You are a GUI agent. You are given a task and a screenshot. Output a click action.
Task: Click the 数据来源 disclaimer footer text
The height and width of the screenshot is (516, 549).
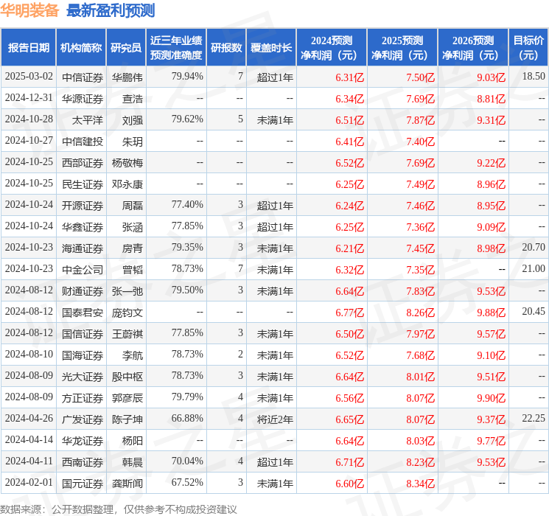[119, 509]
